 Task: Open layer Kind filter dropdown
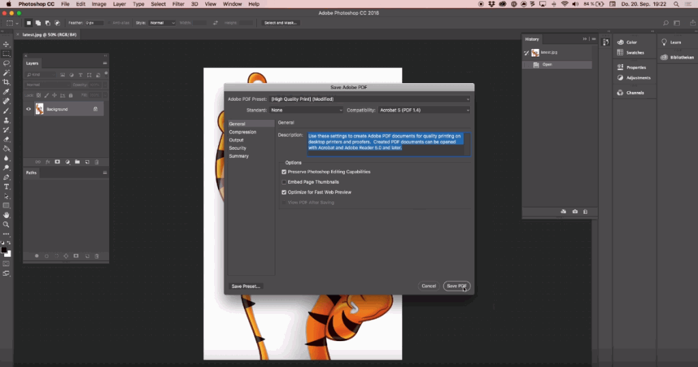point(41,75)
